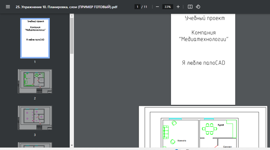Click the 'Комната' room label on the plan

(x=182, y=141)
